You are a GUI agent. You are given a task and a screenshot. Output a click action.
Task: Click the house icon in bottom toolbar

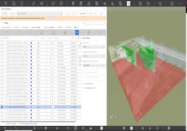(150, 128)
